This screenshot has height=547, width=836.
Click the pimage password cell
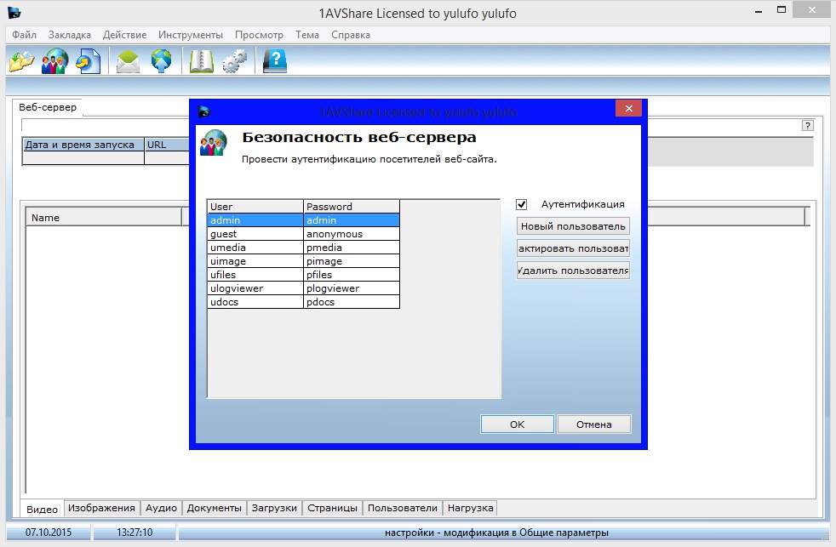click(352, 261)
